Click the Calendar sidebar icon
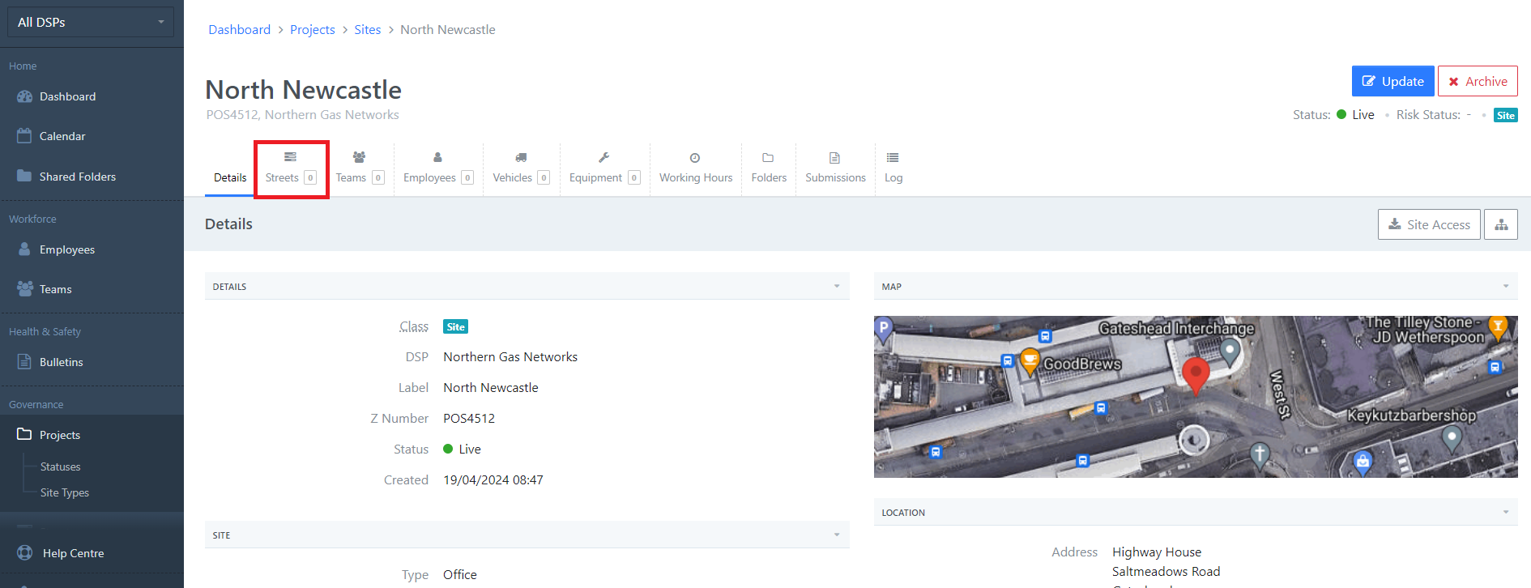The width and height of the screenshot is (1531, 588). coord(25,135)
